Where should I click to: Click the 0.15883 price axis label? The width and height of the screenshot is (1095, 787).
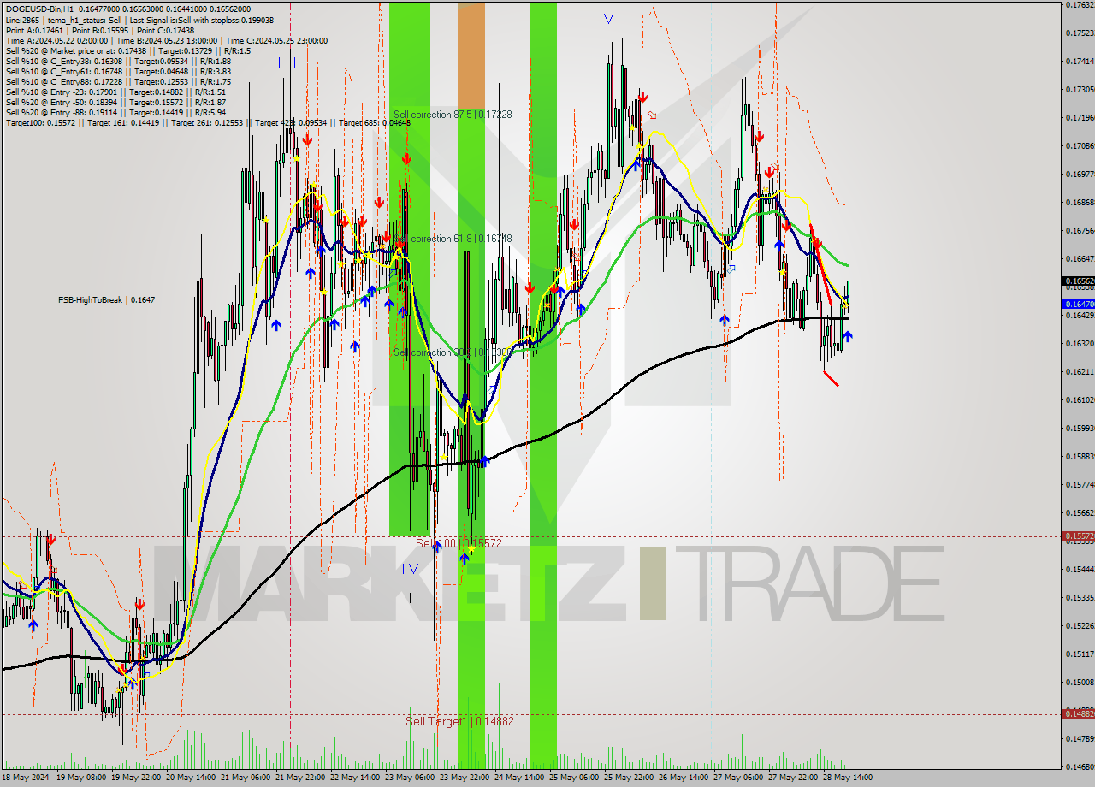pyautogui.click(x=1080, y=457)
